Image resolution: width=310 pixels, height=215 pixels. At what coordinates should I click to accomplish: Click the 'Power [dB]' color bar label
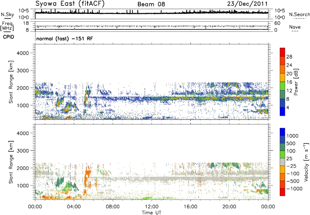296,82
